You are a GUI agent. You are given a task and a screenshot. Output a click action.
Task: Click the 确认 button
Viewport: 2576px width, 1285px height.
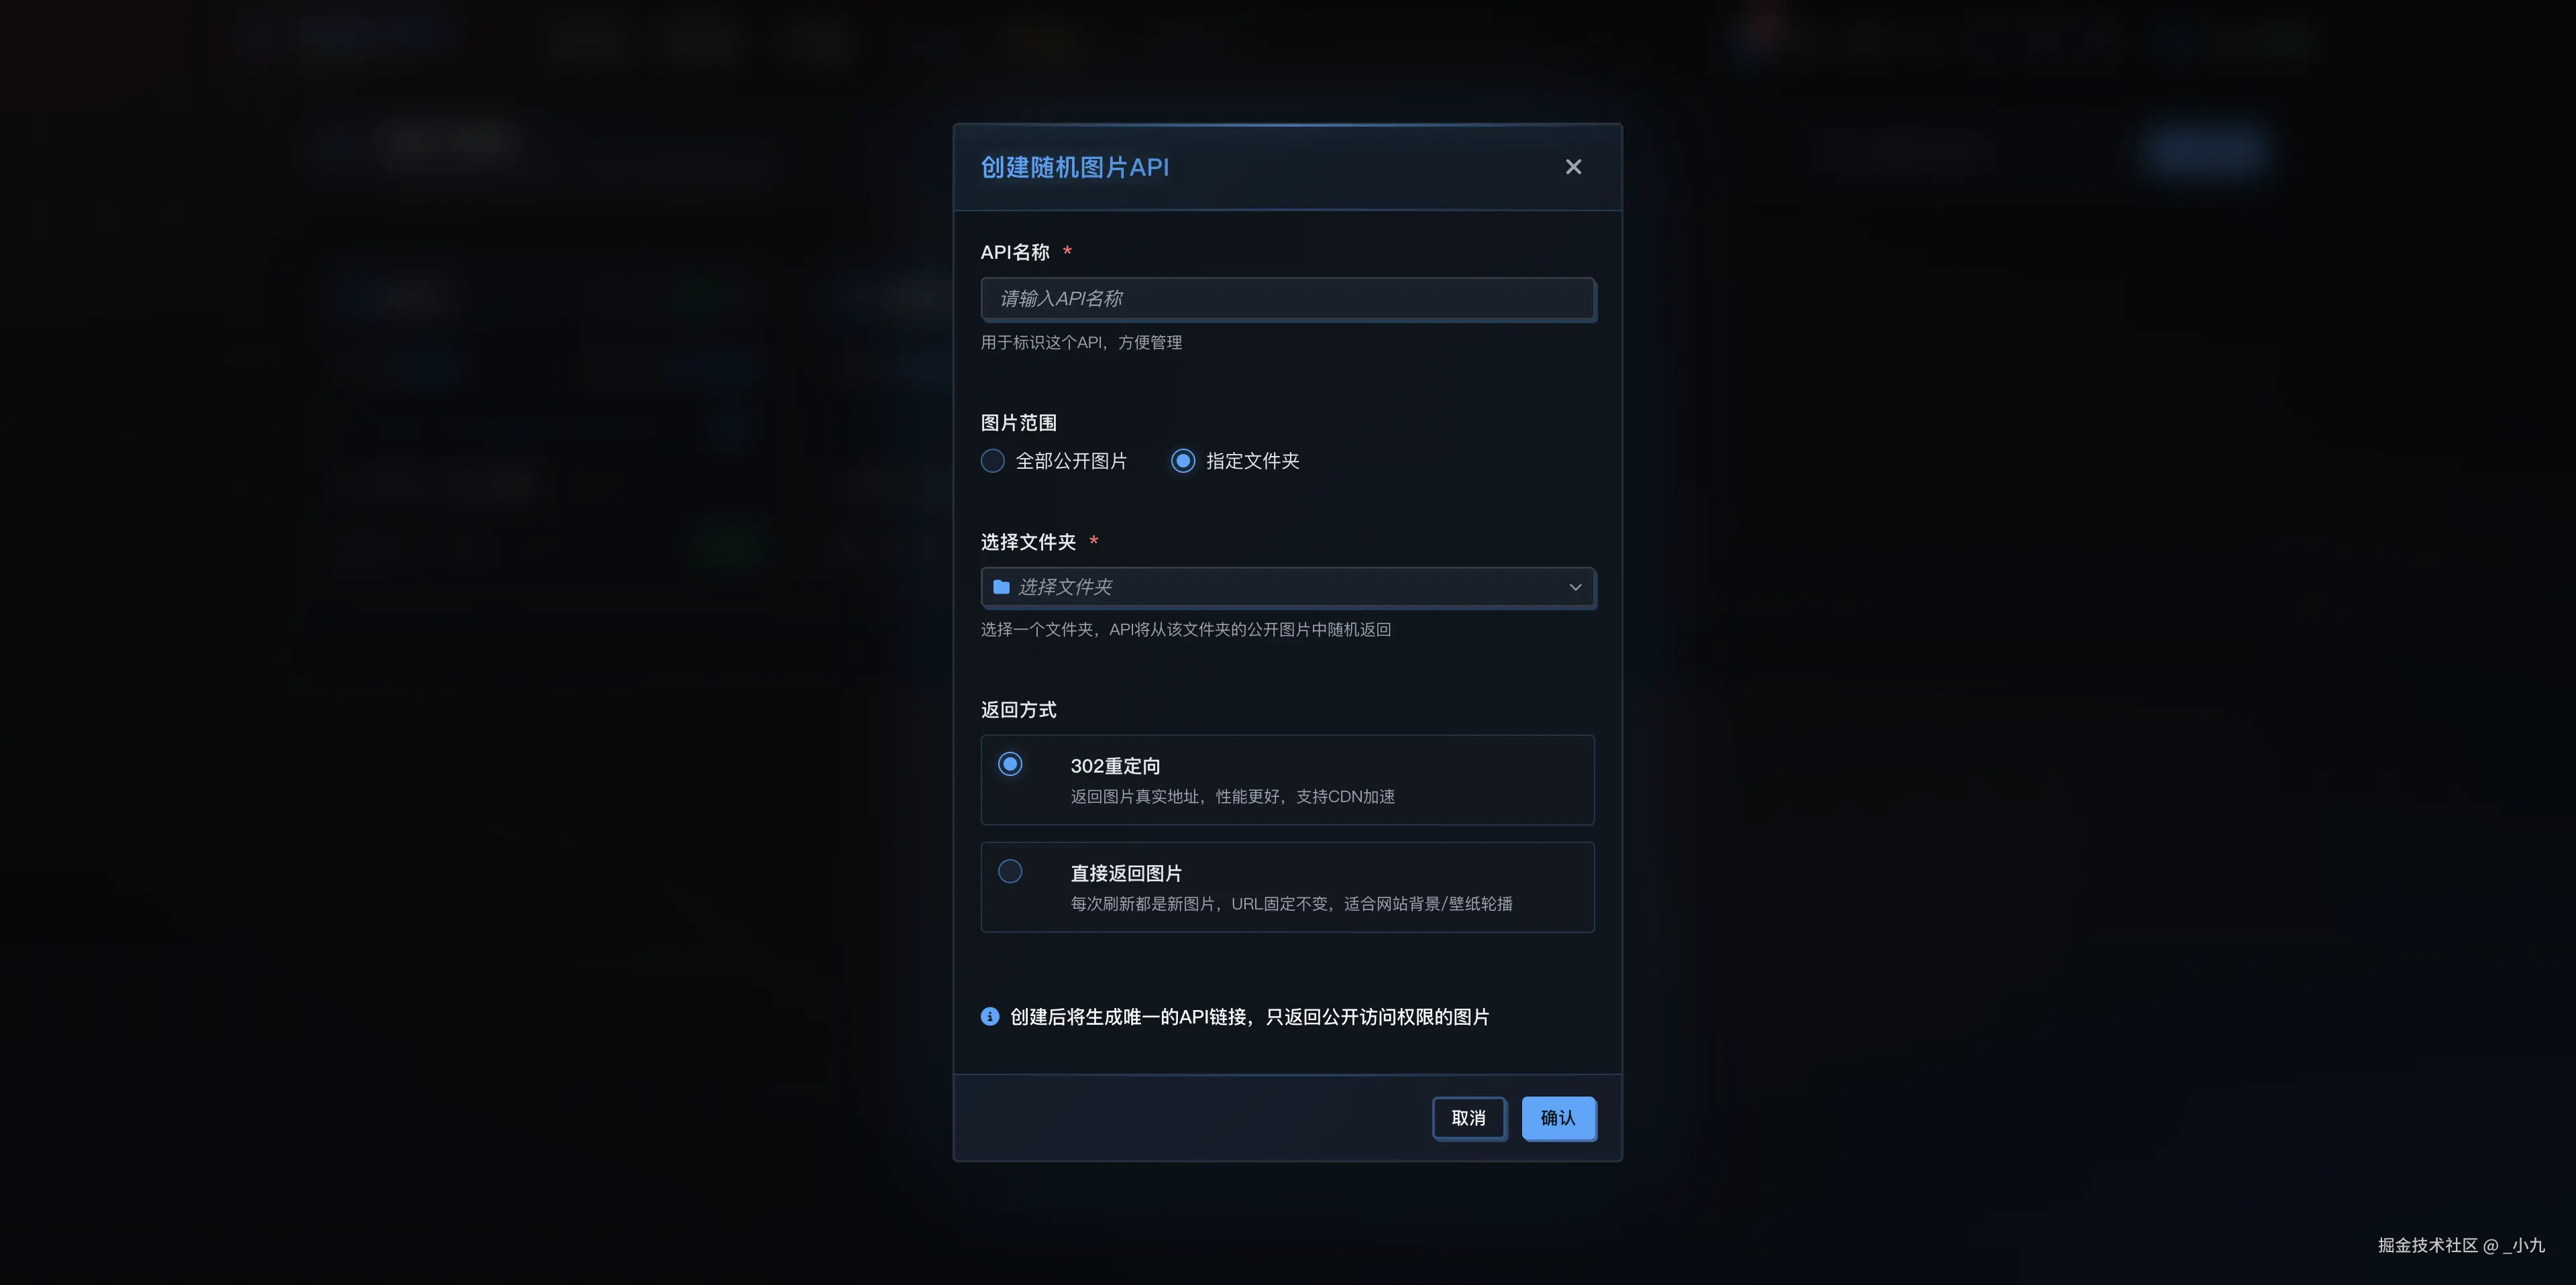pyautogui.click(x=1558, y=1118)
